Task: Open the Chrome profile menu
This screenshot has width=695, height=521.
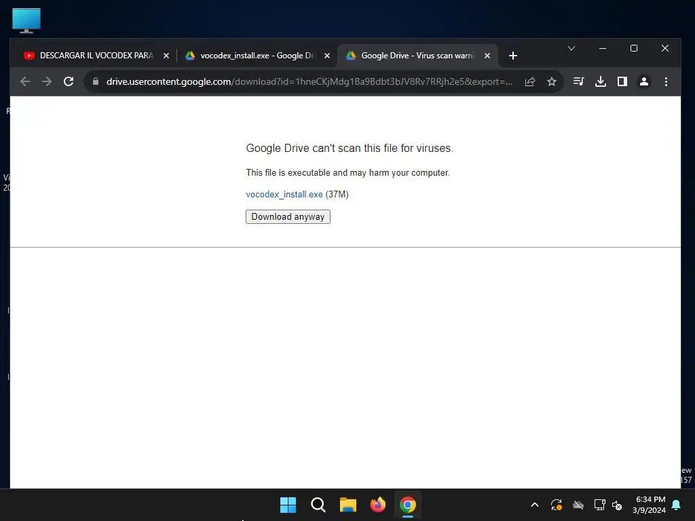Action: click(x=644, y=81)
